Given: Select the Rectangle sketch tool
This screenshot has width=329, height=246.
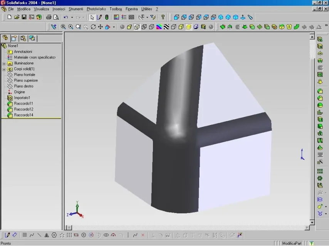Looking at the screenshot, I should pyautogui.click(x=76, y=235).
